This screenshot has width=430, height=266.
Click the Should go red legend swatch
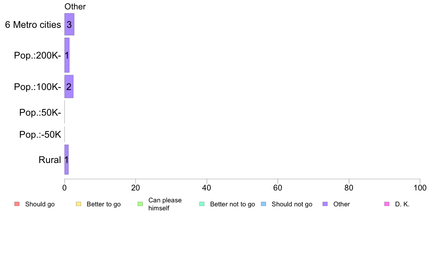tap(17, 204)
